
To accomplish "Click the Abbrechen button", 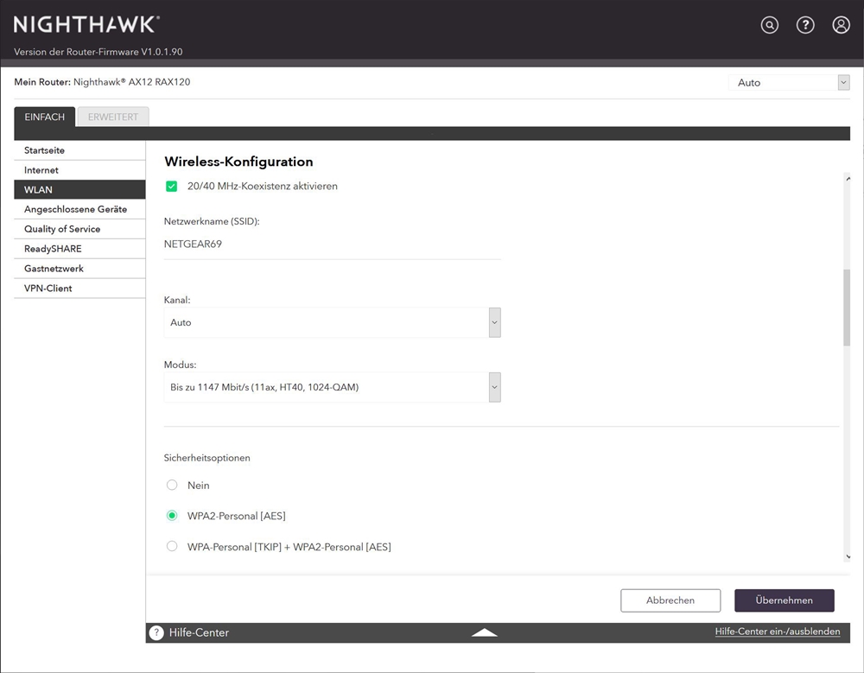I will pos(670,600).
